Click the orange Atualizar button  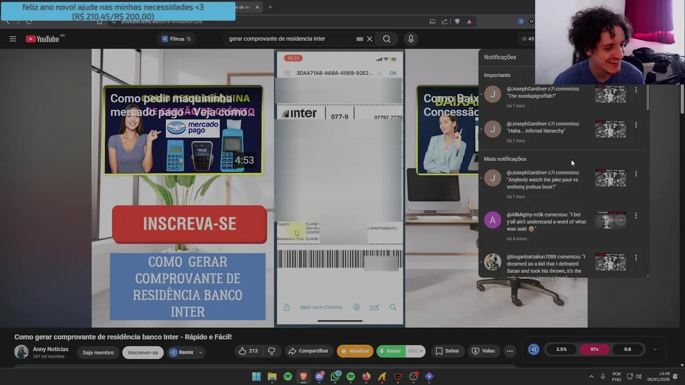pos(355,351)
